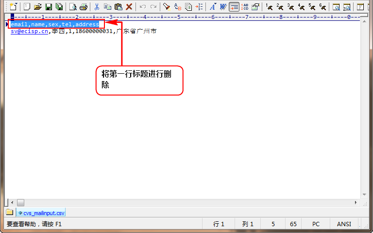Image resolution: width=373 pixels, height=233 pixels.
Task: Click the Print icon in toolbar
Action: tap(83, 7)
